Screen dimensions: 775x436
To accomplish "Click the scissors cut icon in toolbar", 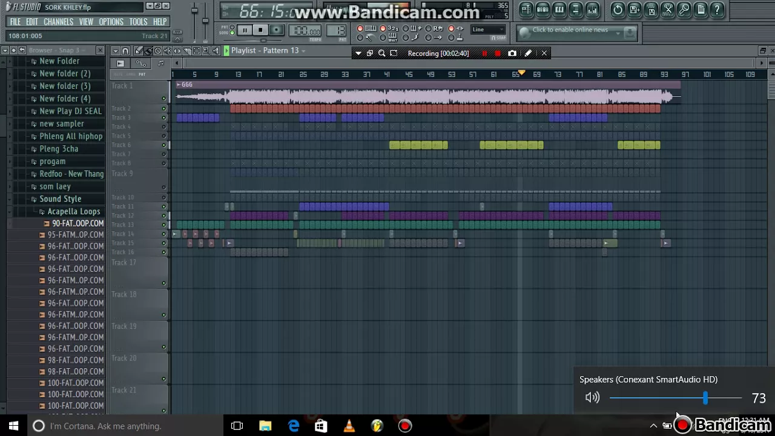I will tap(667, 9).
